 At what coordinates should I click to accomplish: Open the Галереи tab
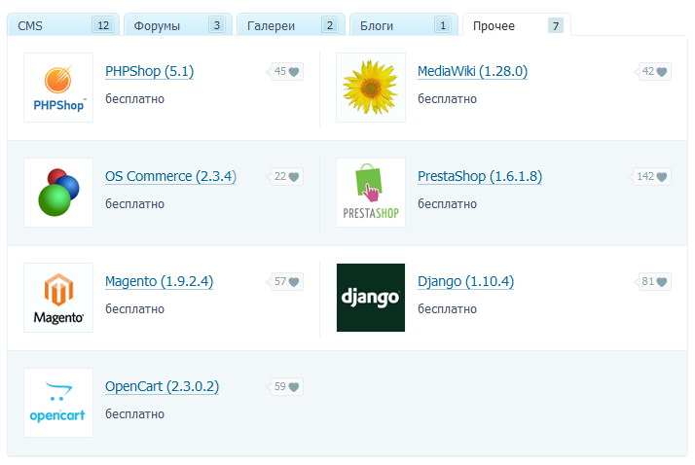(291, 25)
